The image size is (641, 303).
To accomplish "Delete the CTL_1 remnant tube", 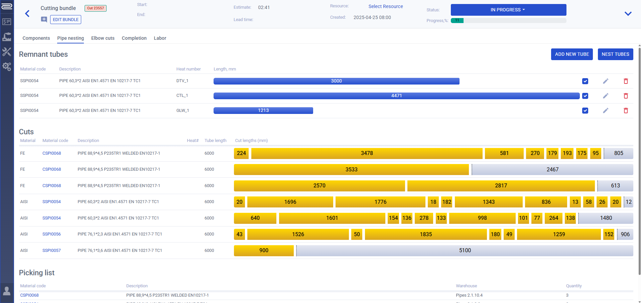I will coord(626,96).
